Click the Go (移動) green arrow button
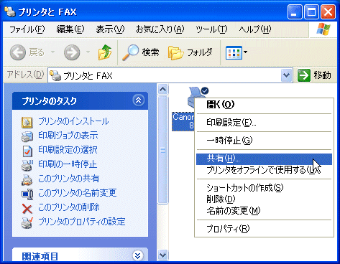The image size is (340, 264). point(304,75)
